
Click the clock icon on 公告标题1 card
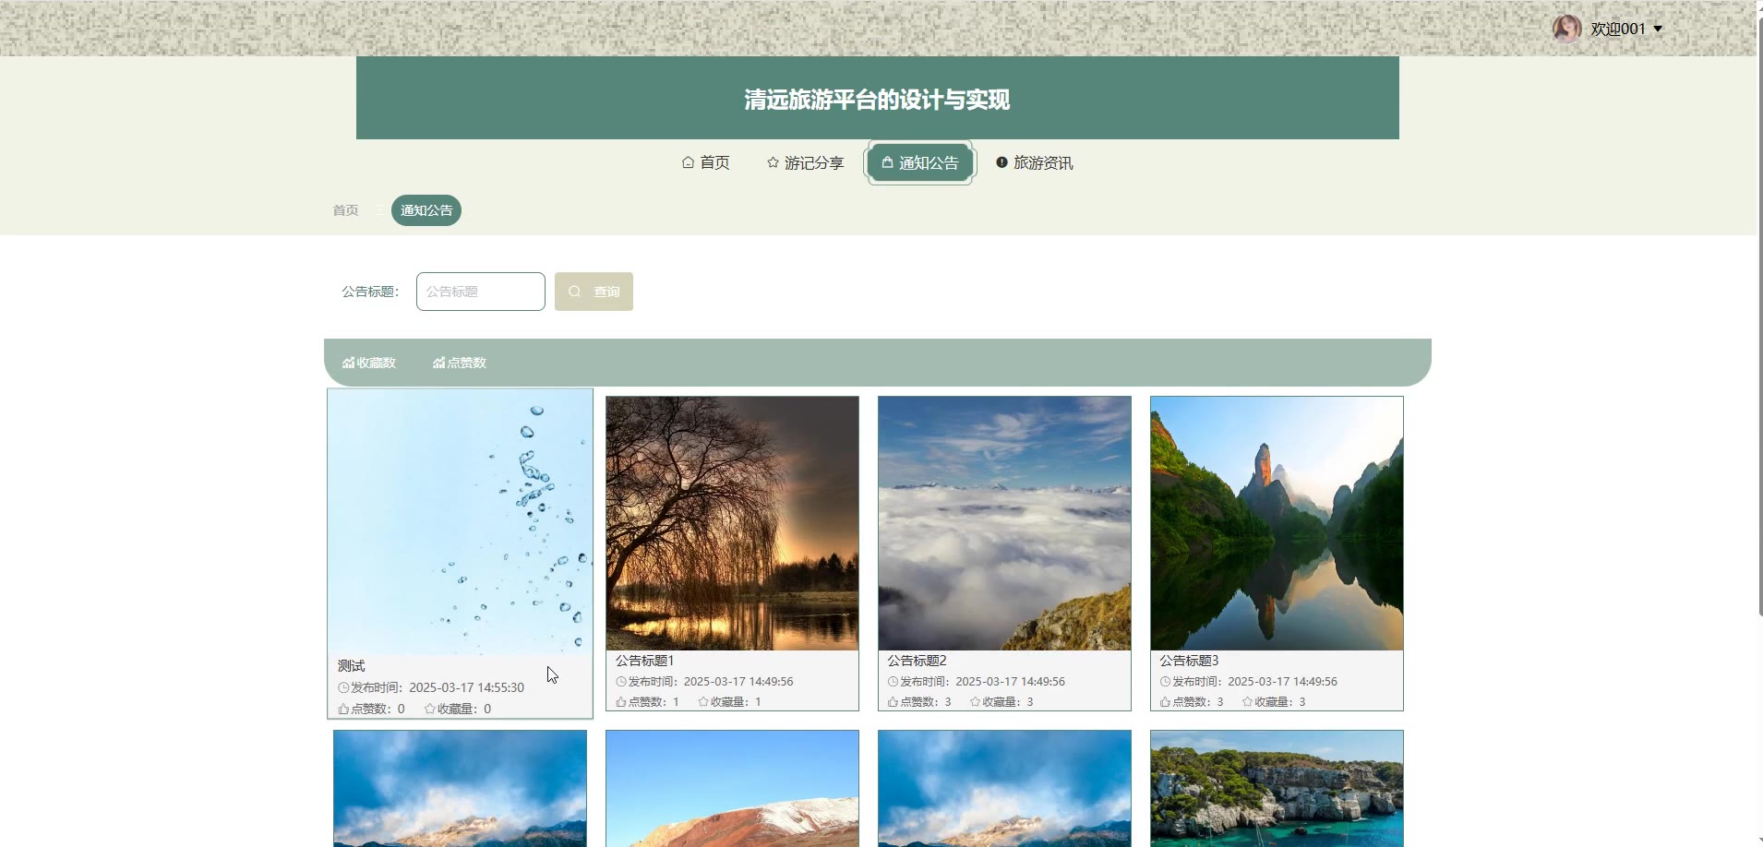coord(621,682)
